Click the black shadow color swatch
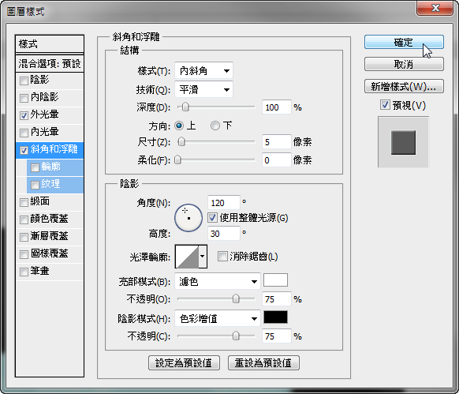The height and width of the screenshot is (394, 459). click(275, 317)
